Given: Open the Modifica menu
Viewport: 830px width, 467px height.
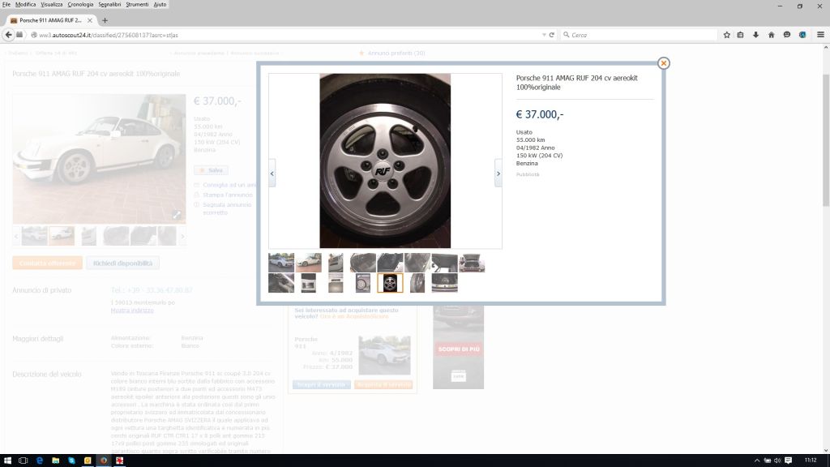Looking at the screenshot, I should click(25, 4).
